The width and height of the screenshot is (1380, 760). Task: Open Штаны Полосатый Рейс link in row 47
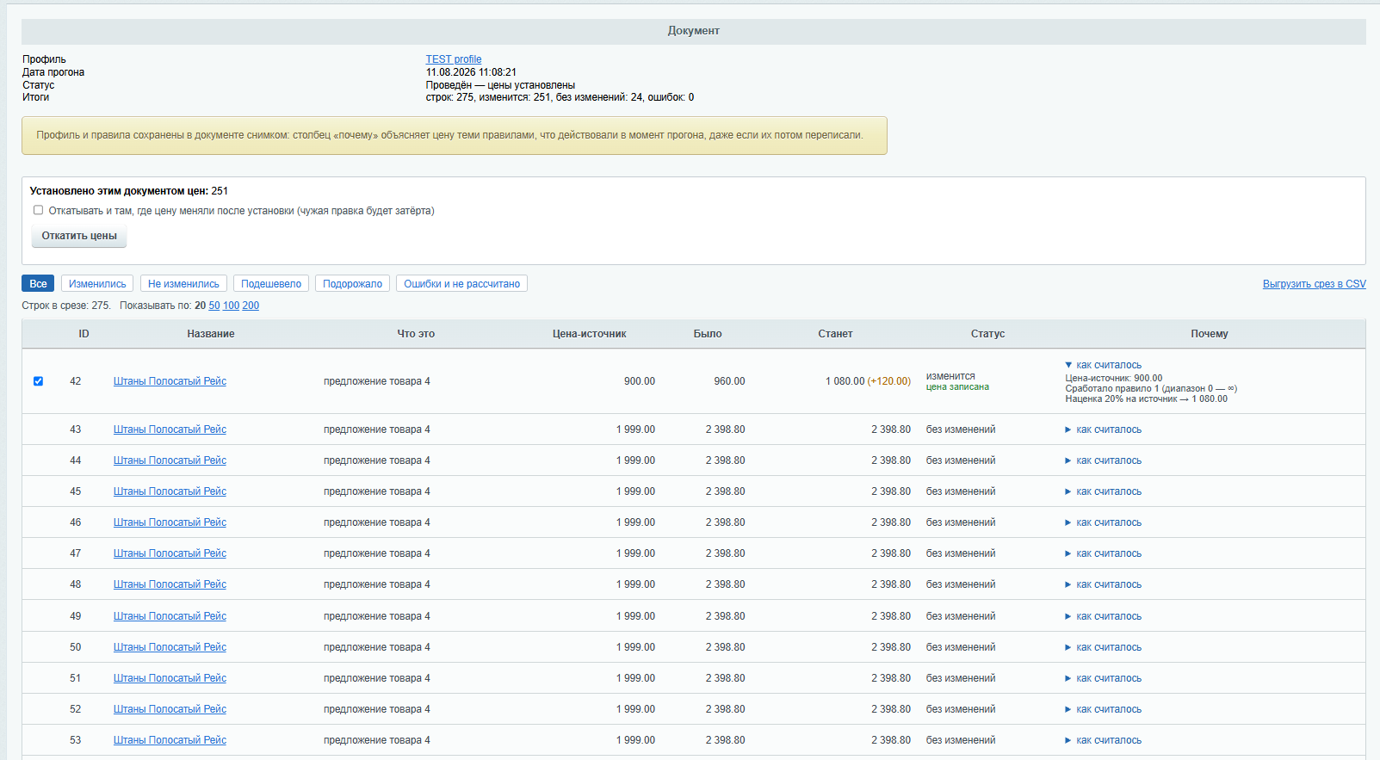[x=170, y=553]
